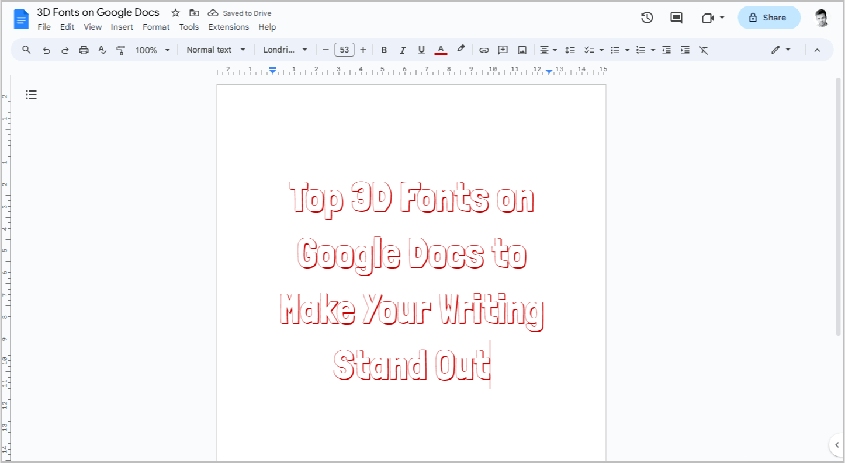Click the Share button

pos(769,18)
